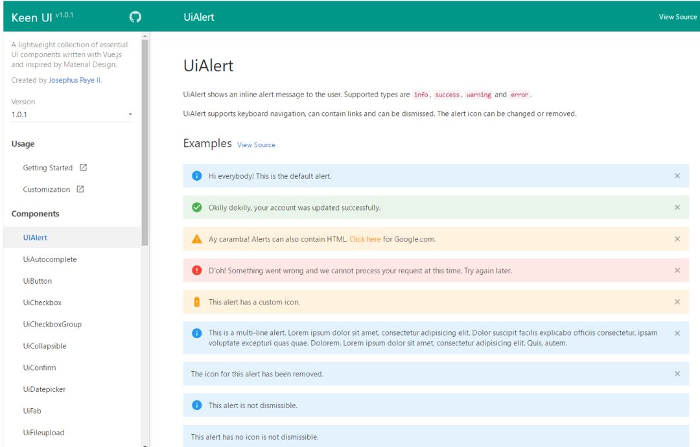The height and width of the screenshot is (447, 700).
Task: Click the 'warning' code tag
Action: [x=478, y=95]
